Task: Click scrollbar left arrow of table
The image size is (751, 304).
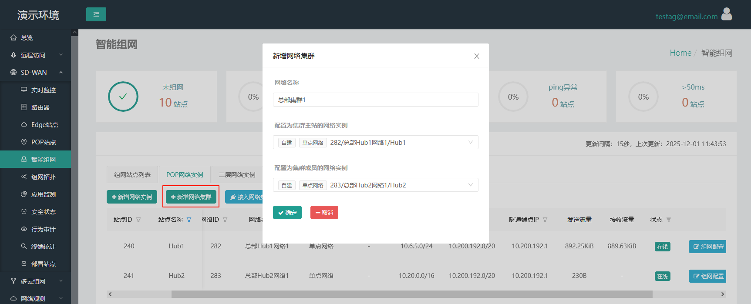Action: click(110, 294)
